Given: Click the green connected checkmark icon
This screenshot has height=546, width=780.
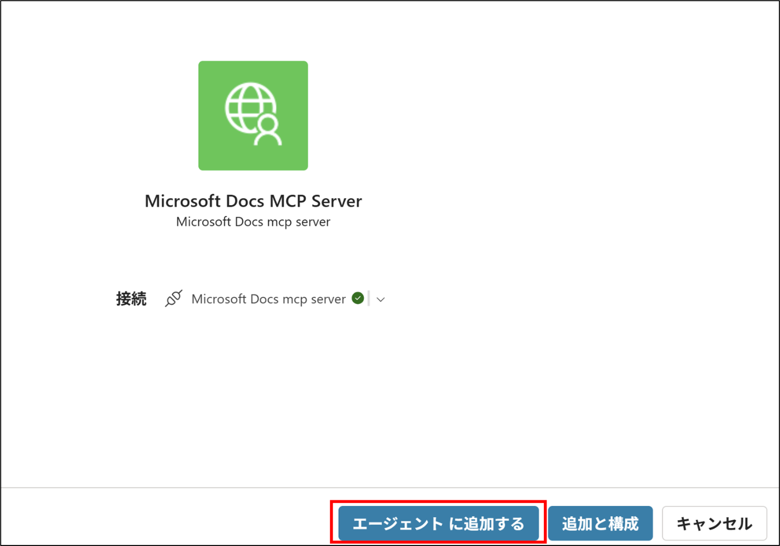Looking at the screenshot, I should pos(358,298).
